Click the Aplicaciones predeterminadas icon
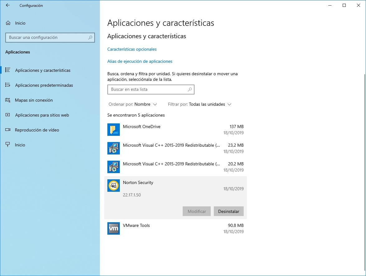The image size is (366, 276). (8, 85)
